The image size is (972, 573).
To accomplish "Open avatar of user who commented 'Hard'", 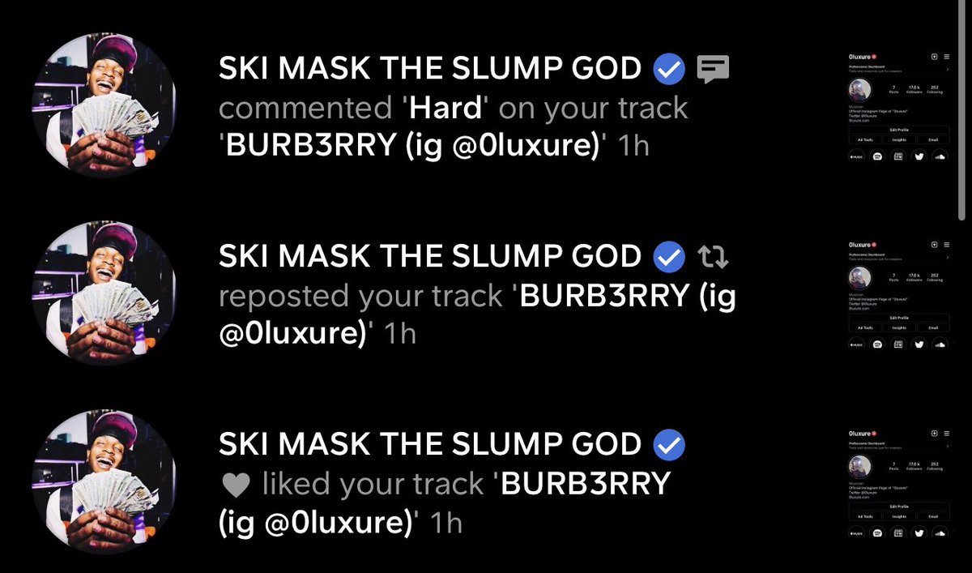I will 104,106.
